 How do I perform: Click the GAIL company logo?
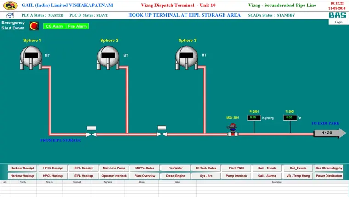tap(10, 6)
